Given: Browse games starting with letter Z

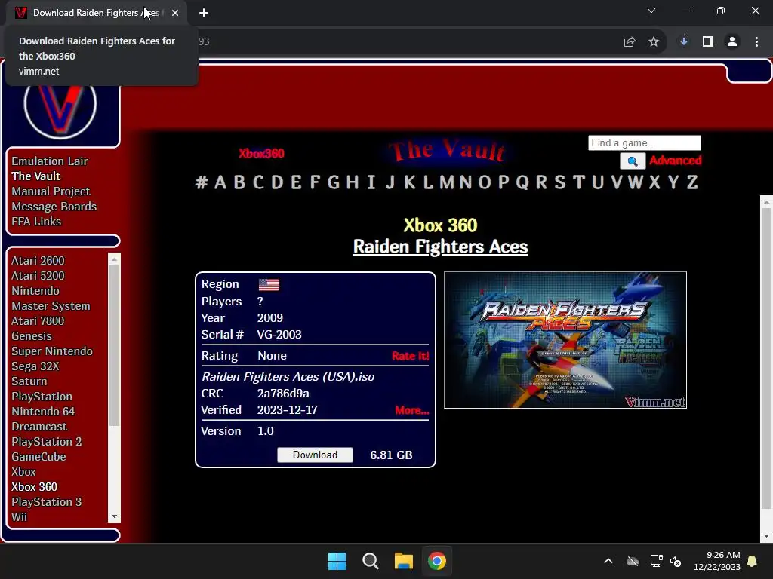Looking at the screenshot, I should click(692, 182).
